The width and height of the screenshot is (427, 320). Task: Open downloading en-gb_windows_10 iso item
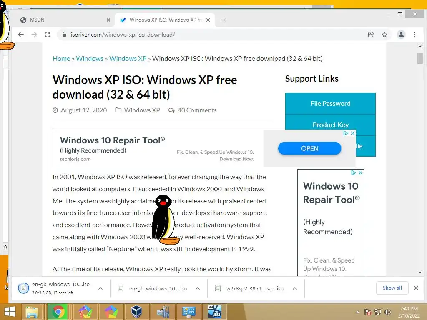pyautogui.click(x=54, y=288)
